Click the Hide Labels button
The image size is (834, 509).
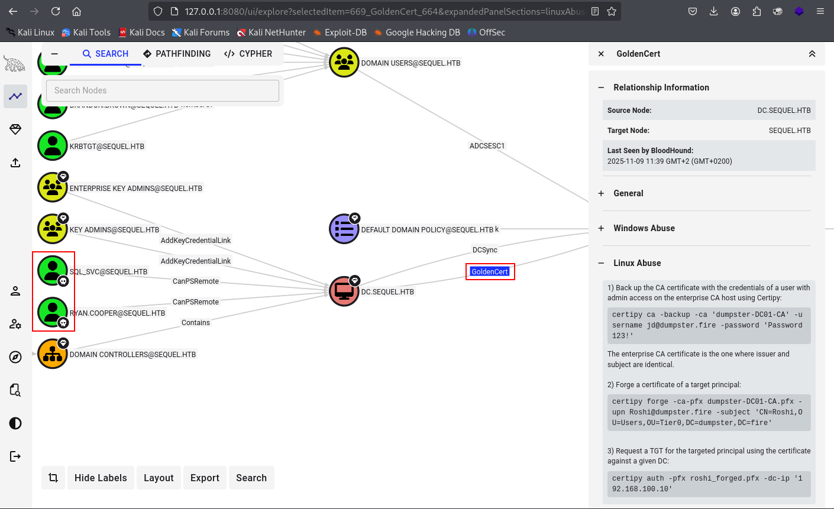[x=101, y=478]
